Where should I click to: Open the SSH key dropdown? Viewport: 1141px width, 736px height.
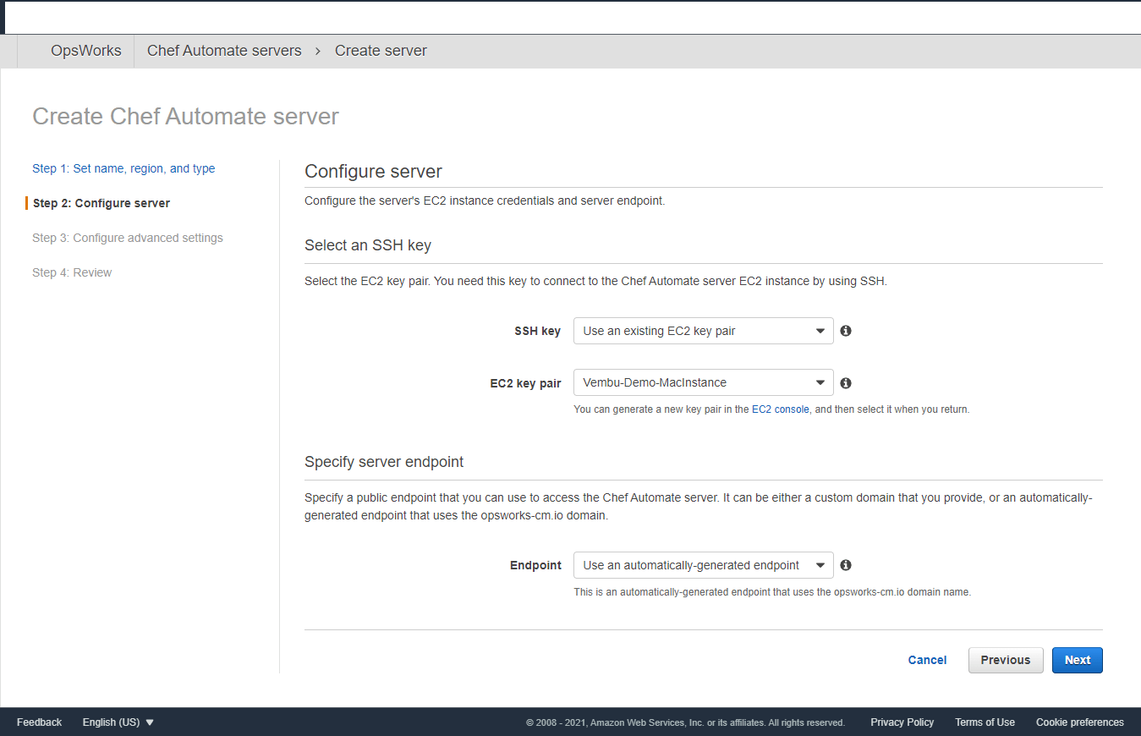[704, 331]
